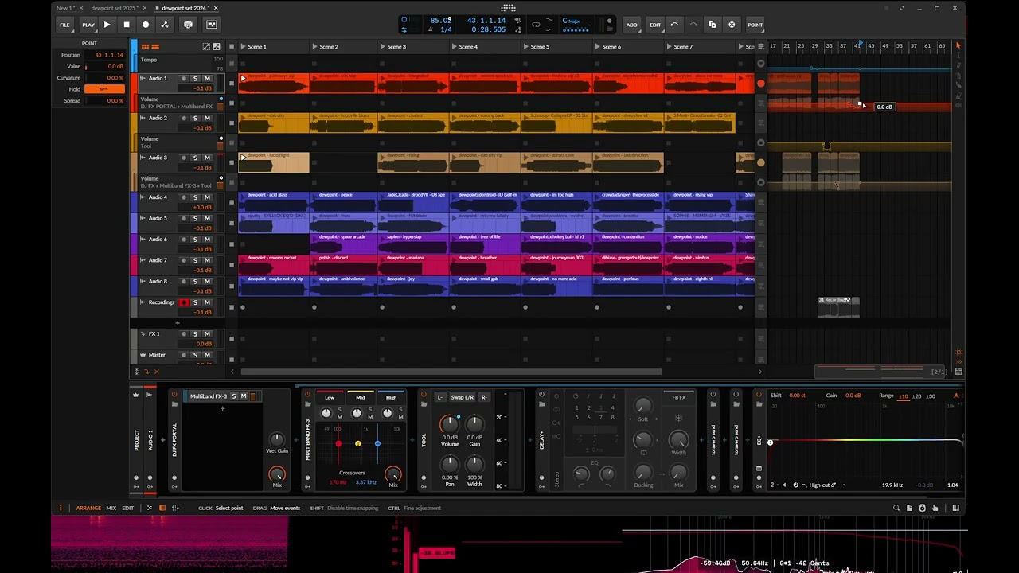Solo the Audio 4 track

coord(195,197)
